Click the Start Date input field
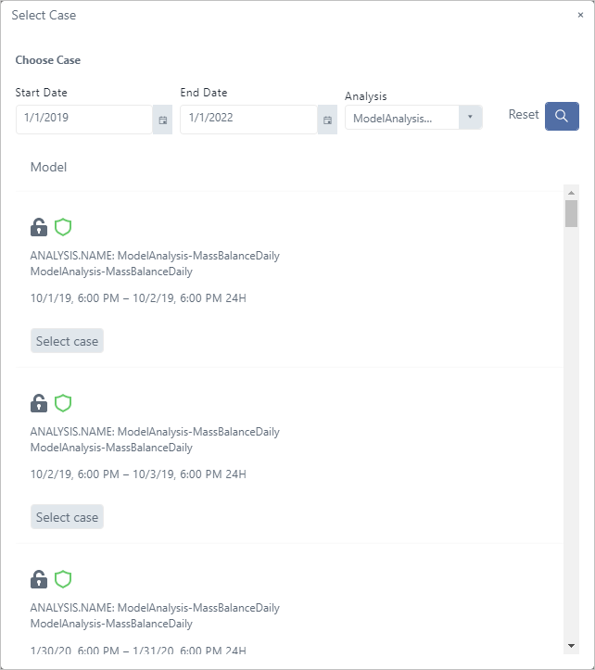 83,119
